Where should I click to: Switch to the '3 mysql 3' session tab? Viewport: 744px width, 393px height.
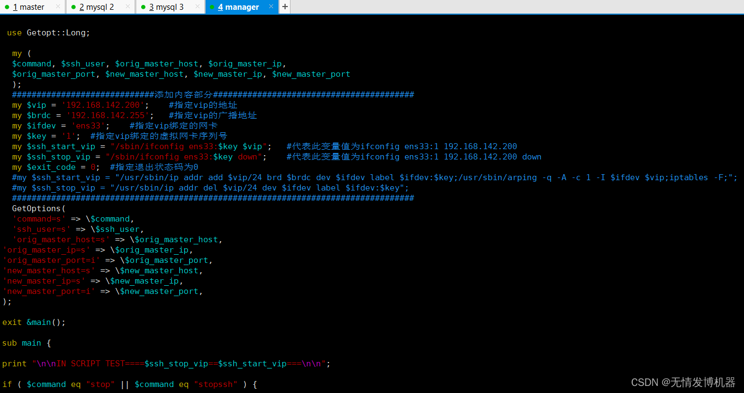click(x=166, y=7)
